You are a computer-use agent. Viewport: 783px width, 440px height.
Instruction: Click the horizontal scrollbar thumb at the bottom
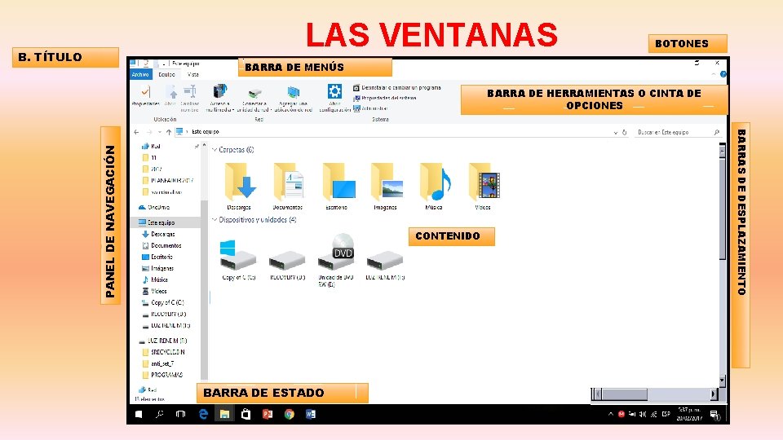coord(625,394)
